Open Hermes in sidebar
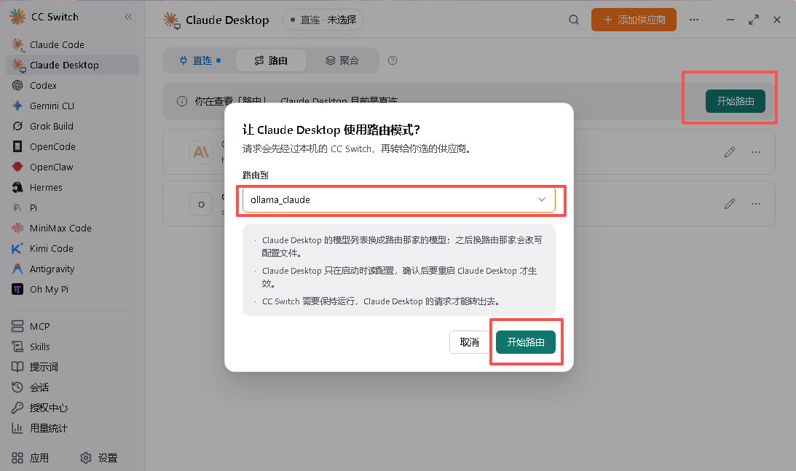 click(71, 187)
